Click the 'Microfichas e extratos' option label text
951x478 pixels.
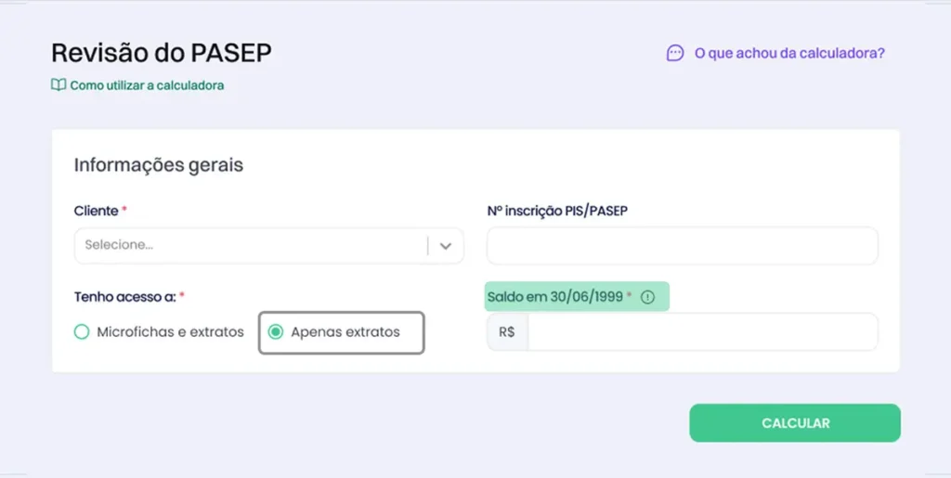tap(170, 331)
